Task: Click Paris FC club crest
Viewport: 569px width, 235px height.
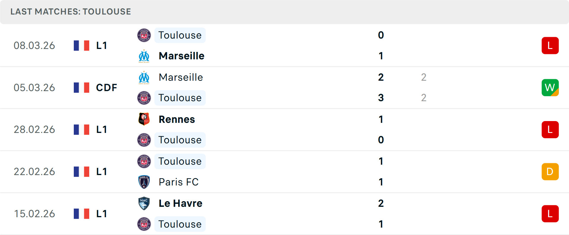Action: click(144, 182)
